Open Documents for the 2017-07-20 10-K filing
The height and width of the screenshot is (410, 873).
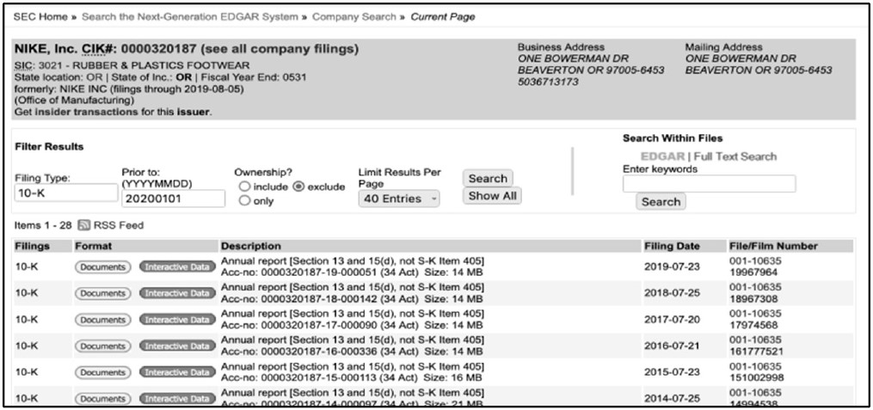click(102, 320)
